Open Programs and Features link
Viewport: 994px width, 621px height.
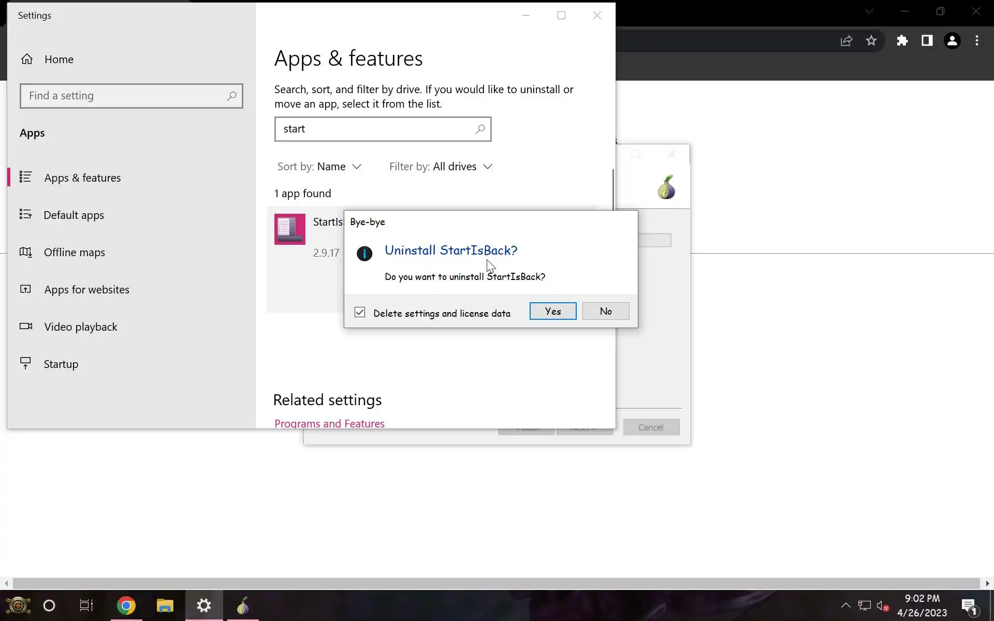[x=329, y=423]
